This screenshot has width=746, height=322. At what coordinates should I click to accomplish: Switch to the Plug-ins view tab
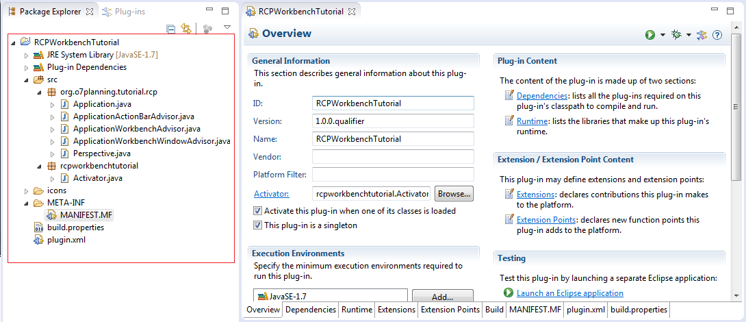coord(124,12)
